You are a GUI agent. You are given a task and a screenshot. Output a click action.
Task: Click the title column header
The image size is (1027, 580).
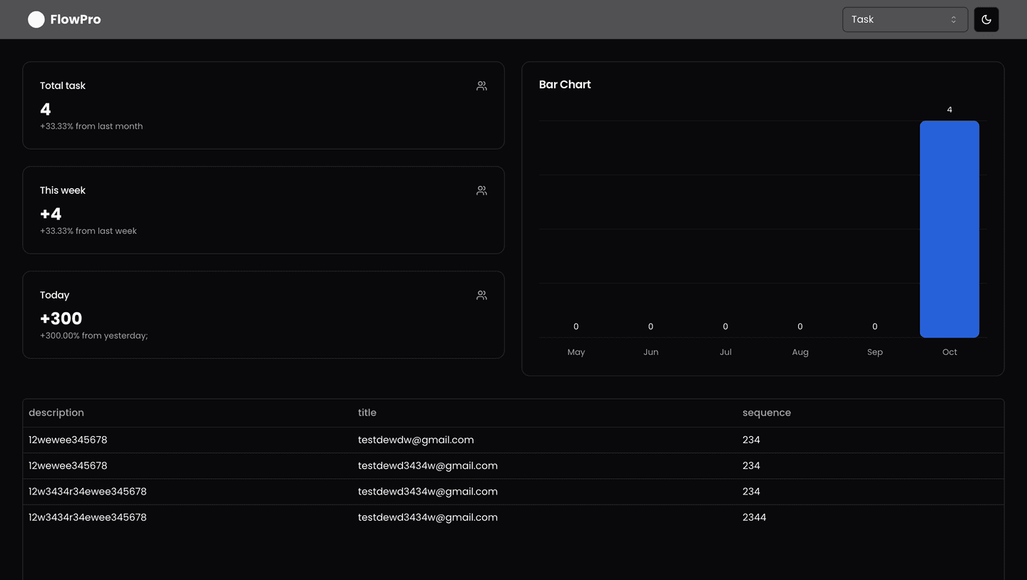[x=367, y=413]
